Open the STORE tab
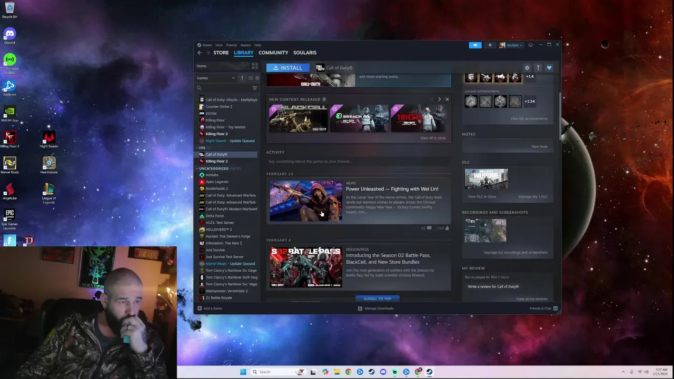The image size is (674, 379). point(221,53)
